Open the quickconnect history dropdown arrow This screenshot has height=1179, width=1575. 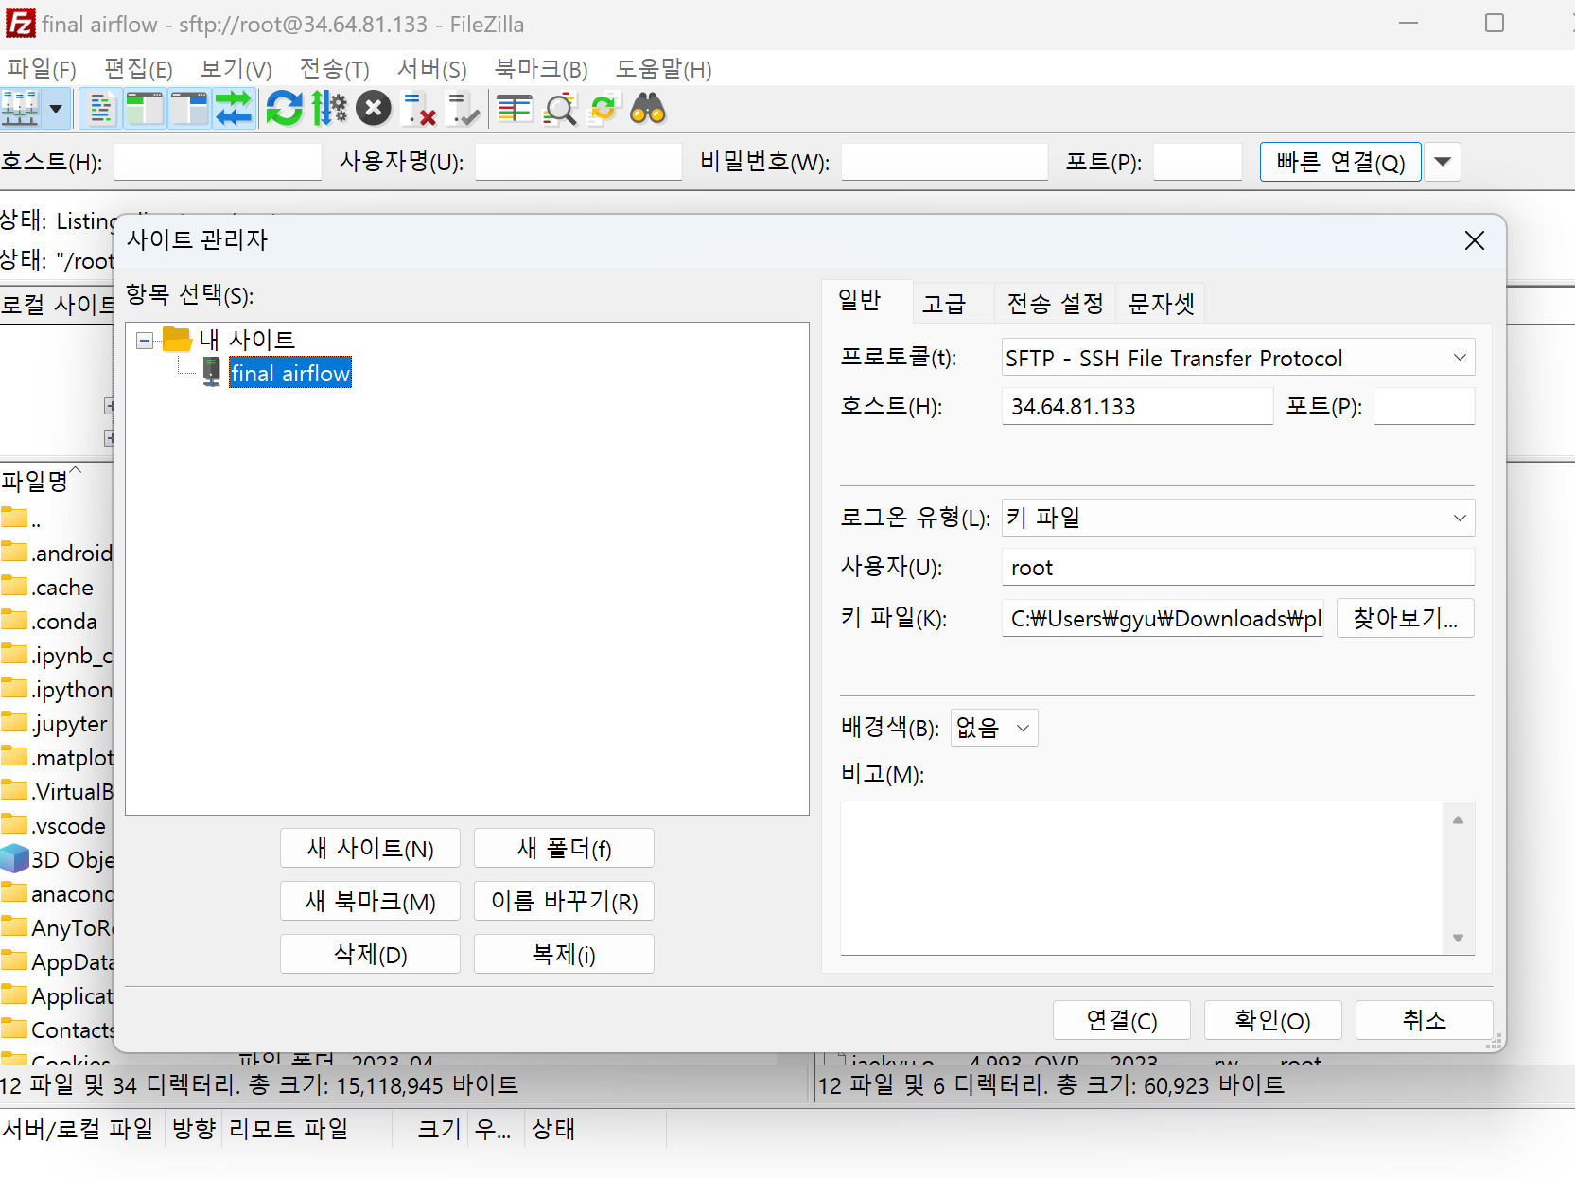(x=1443, y=162)
